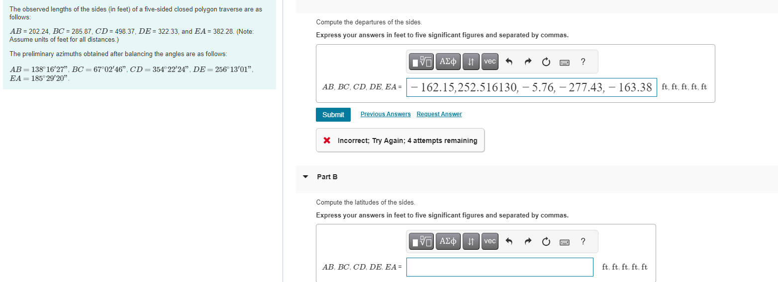Click the red X incorrect icon
This screenshot has width=778, height=282.
point(327,141)
